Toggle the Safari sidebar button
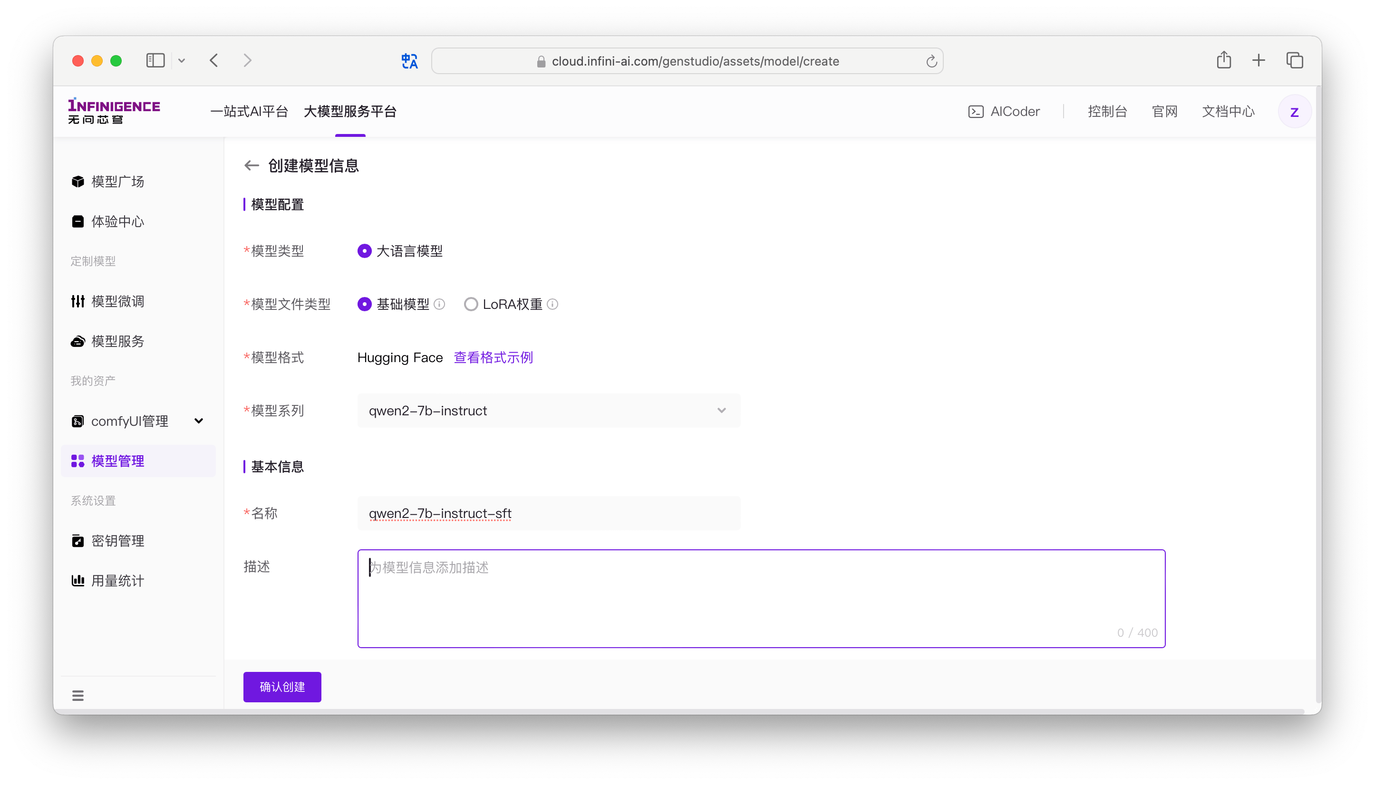 click(155, 60)
